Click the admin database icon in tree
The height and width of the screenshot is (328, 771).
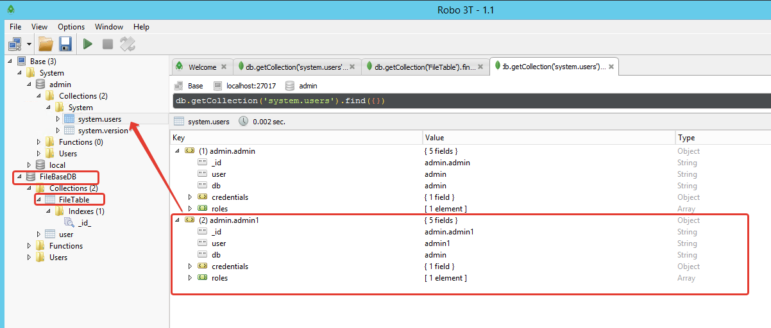click(40, 85)
